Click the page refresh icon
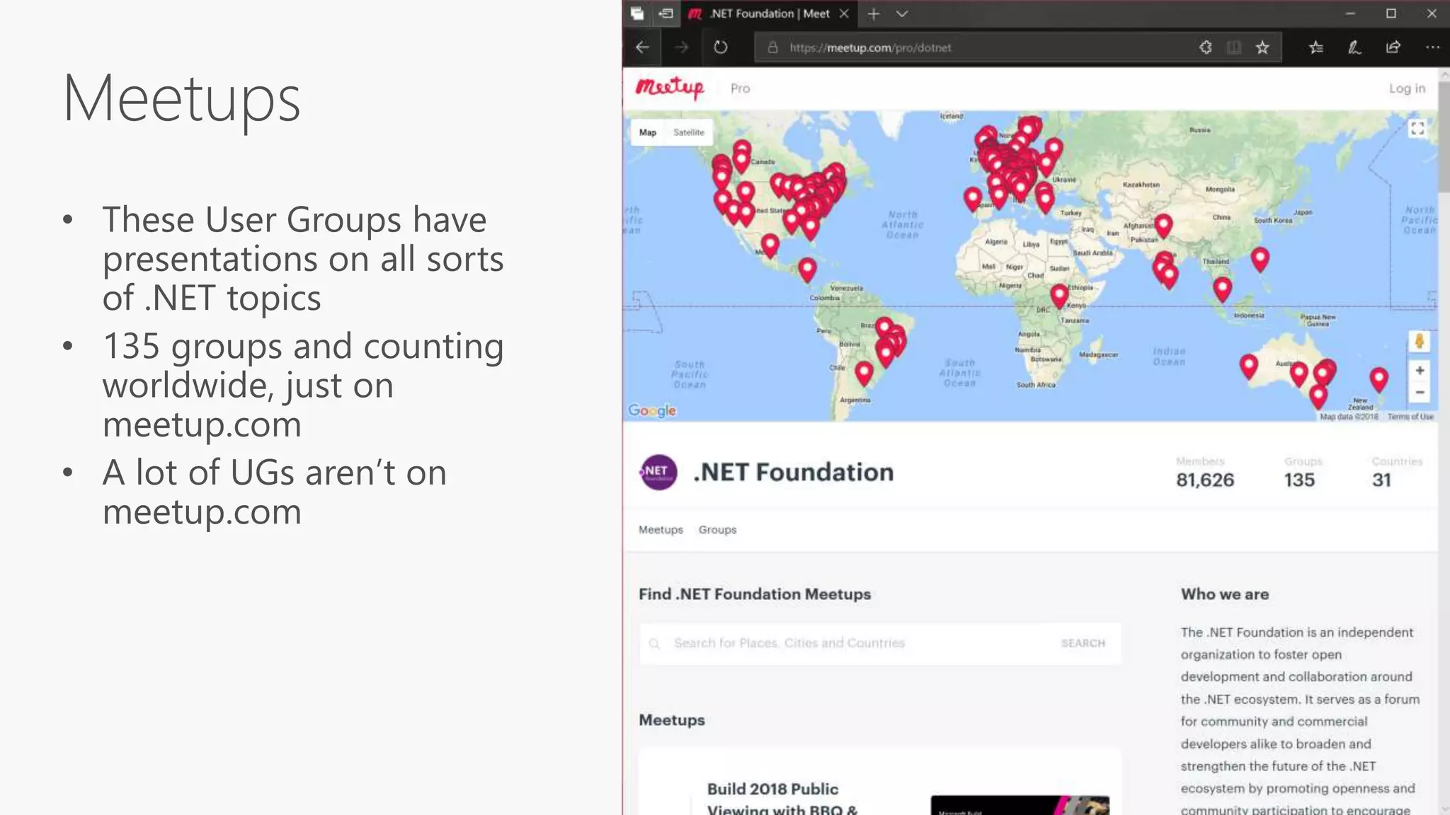Viewport: 1450px width, 815px height. [720, 47]
